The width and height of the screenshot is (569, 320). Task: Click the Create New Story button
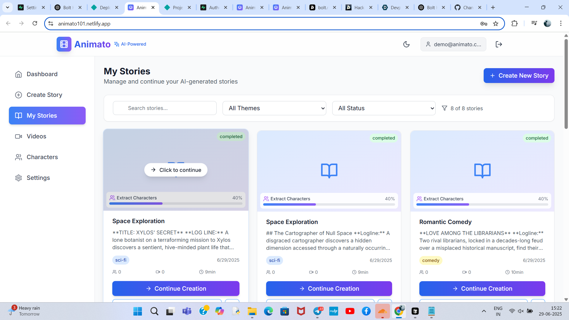click(519, 76)
